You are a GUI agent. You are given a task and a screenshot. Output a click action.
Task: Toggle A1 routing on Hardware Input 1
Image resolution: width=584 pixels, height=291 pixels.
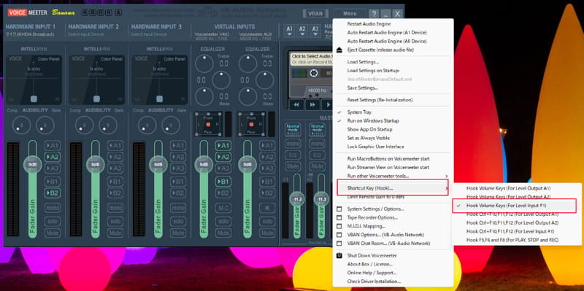click(x=53, y=146)
